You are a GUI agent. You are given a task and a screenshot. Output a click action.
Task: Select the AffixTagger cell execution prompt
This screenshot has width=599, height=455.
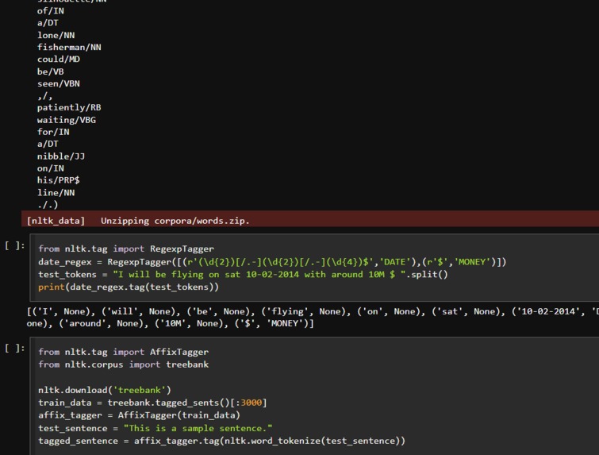pyautogui.click(x=15, y=348)
